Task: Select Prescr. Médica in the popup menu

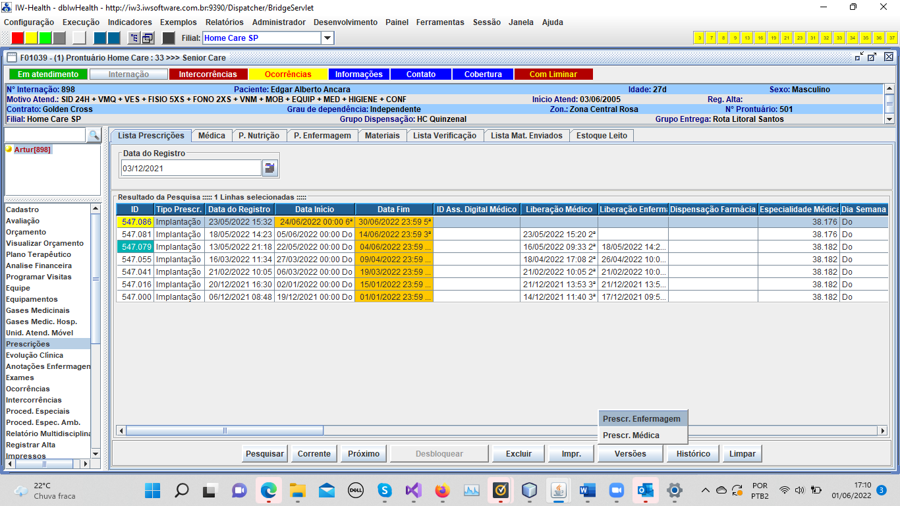Action: 631,435
